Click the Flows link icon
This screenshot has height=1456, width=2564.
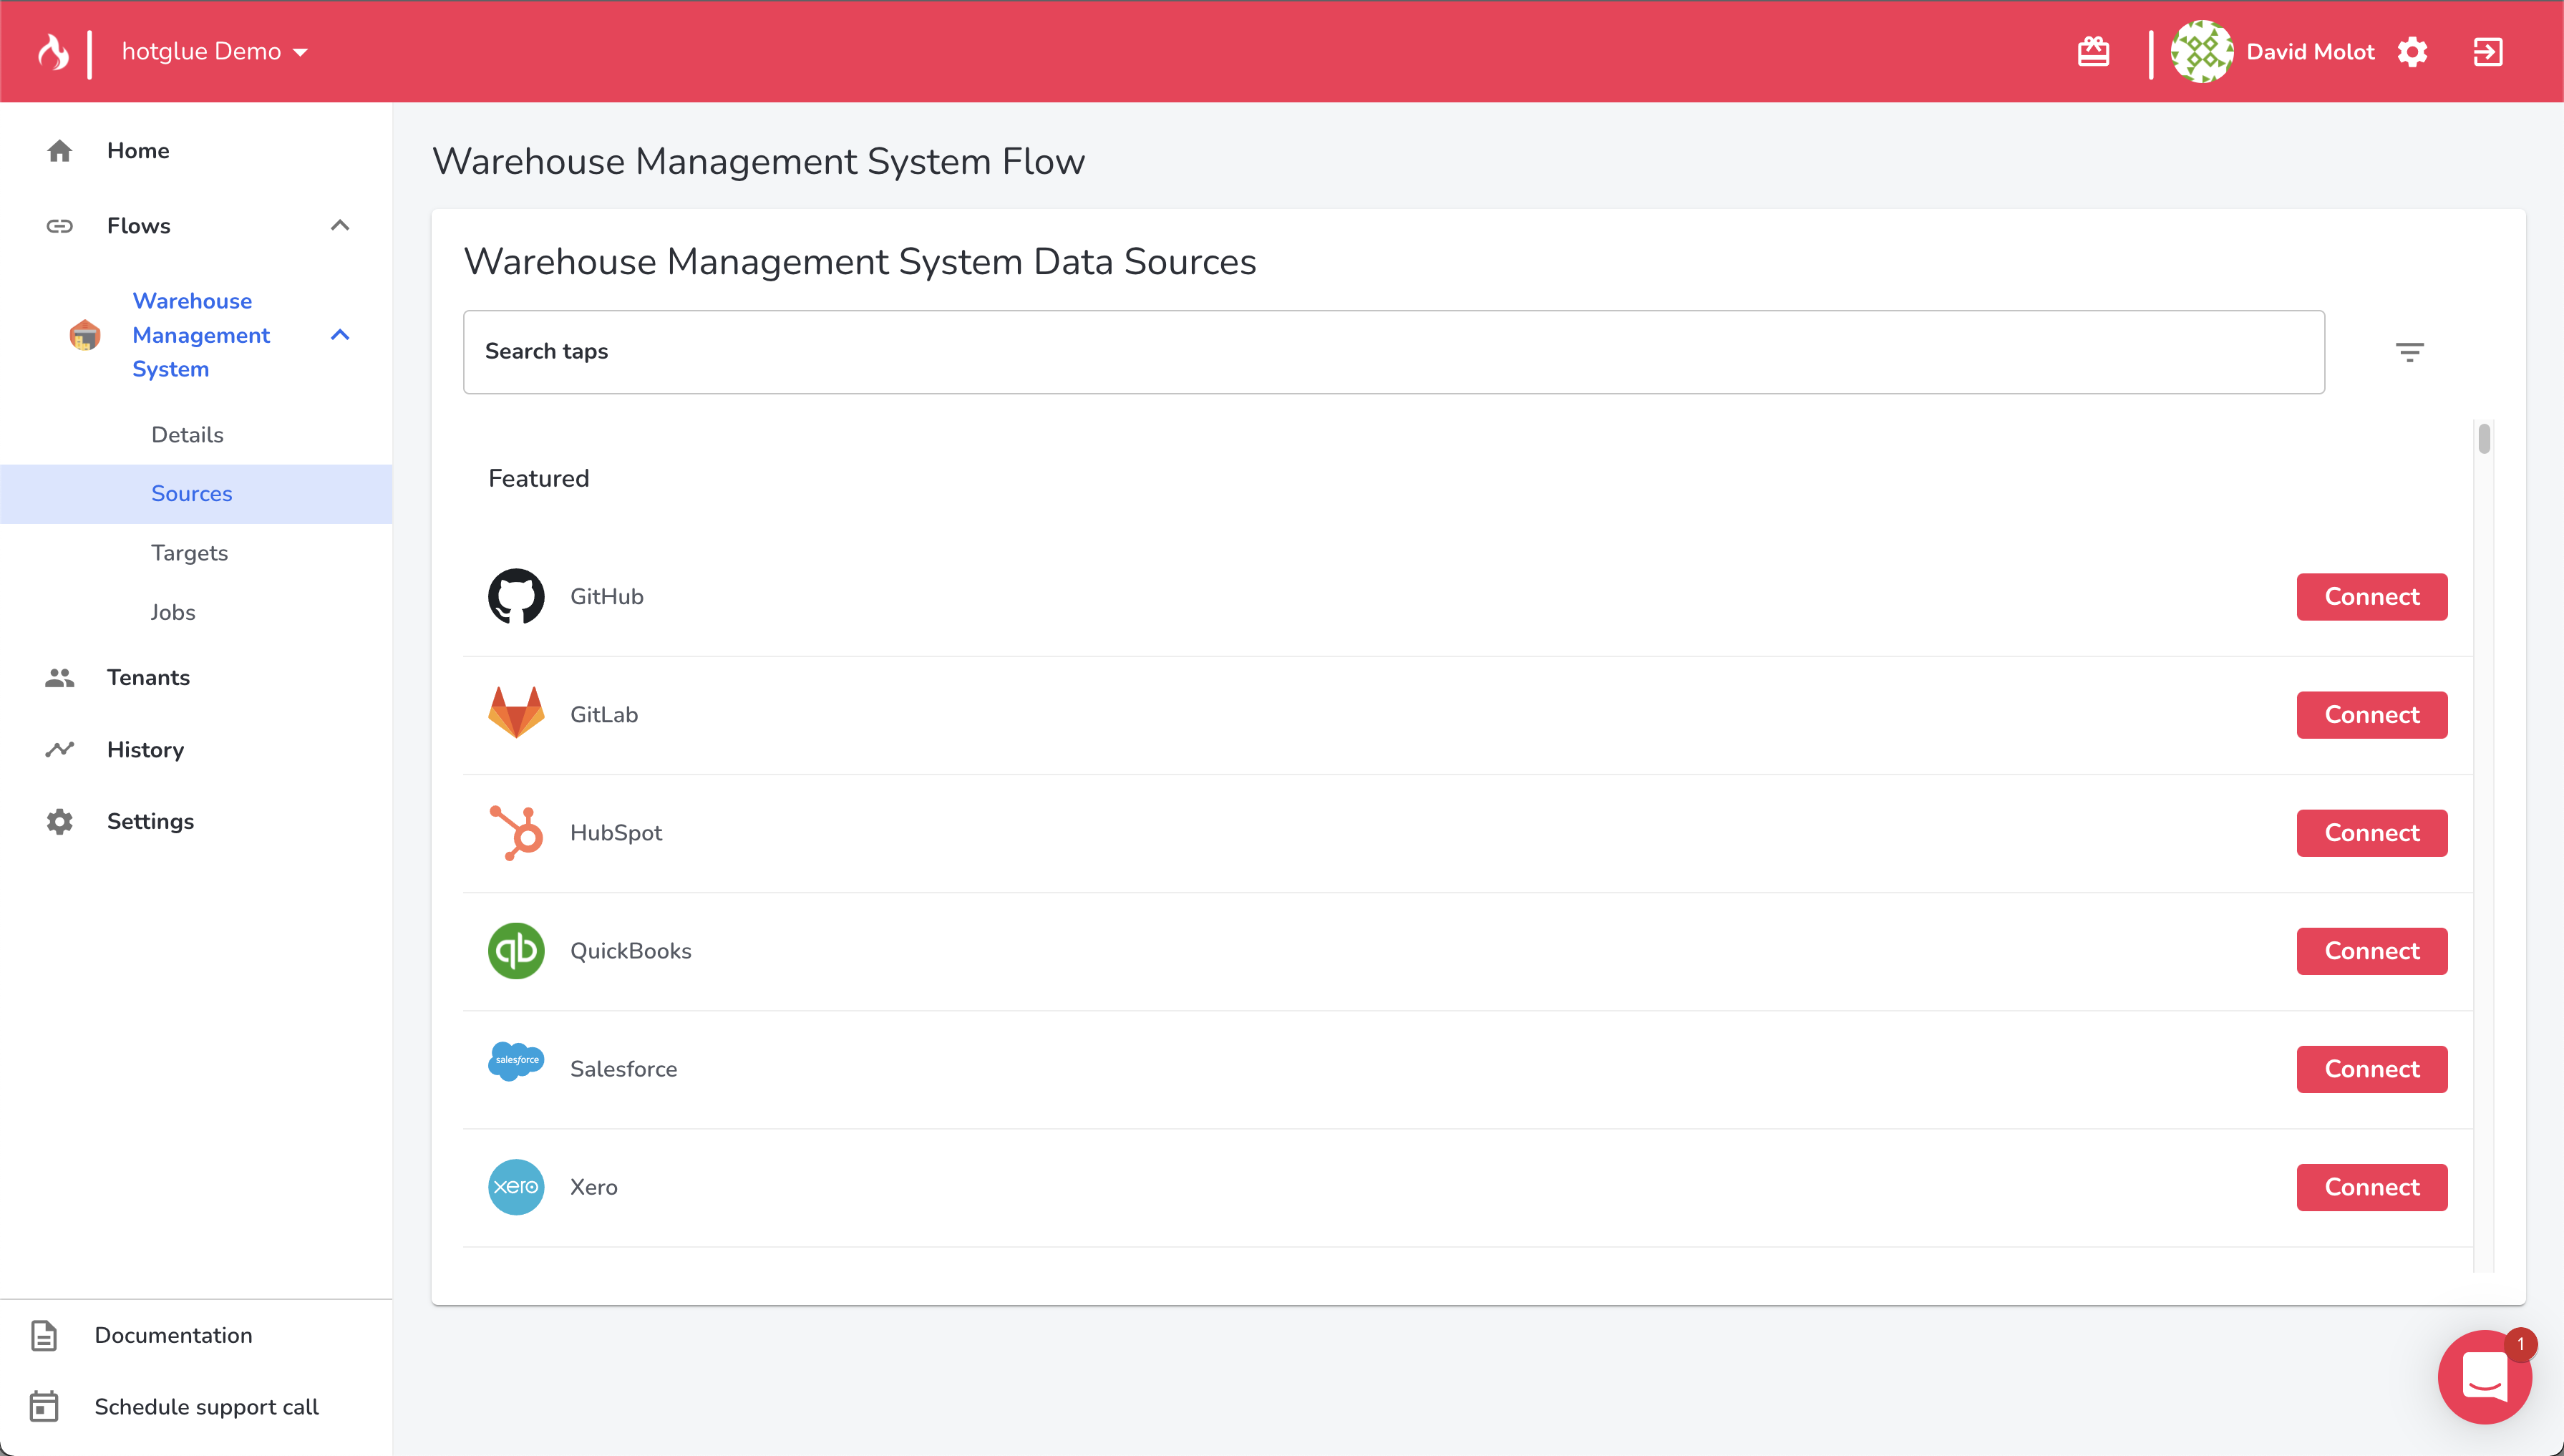60,226
